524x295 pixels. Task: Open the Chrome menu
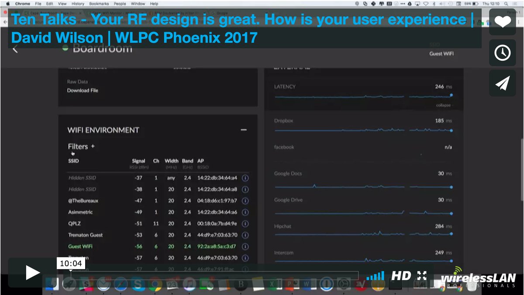(x=23, y=3)
